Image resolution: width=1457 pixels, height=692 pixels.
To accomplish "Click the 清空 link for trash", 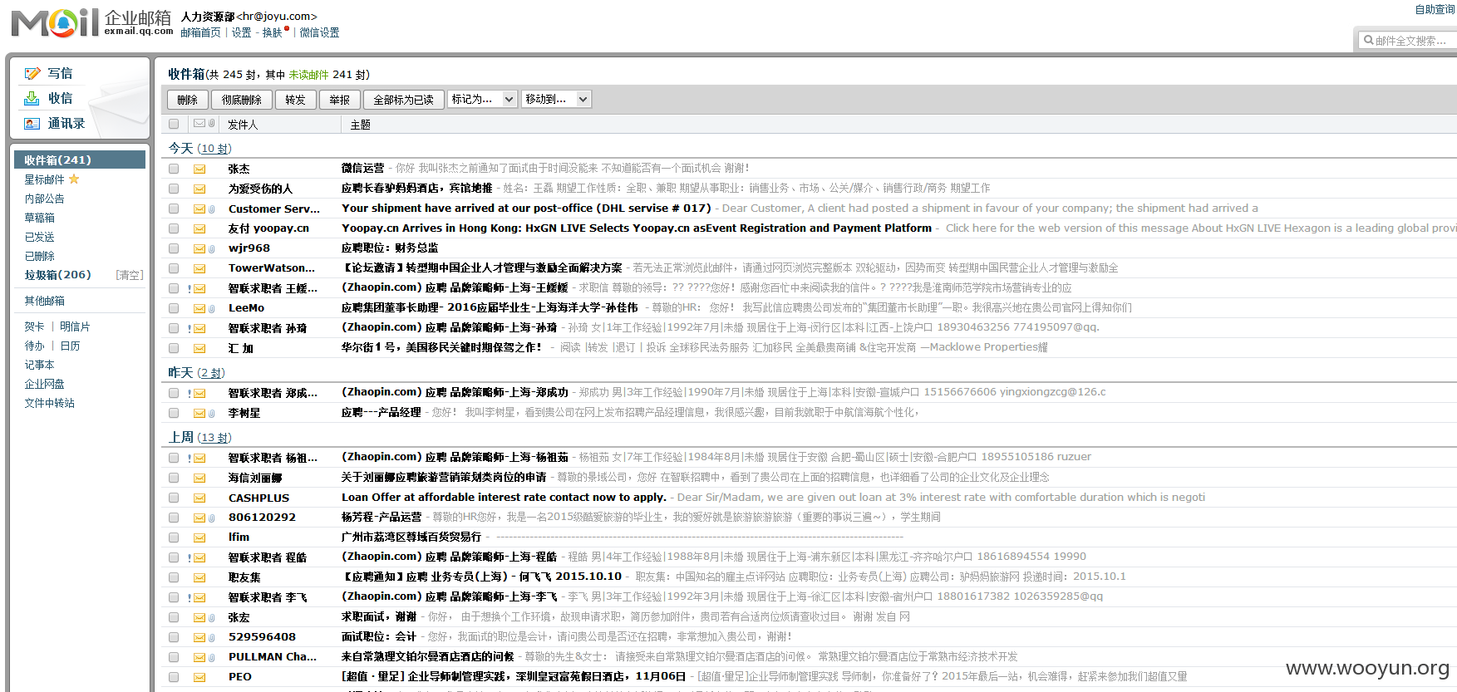I will click(129, 275).
